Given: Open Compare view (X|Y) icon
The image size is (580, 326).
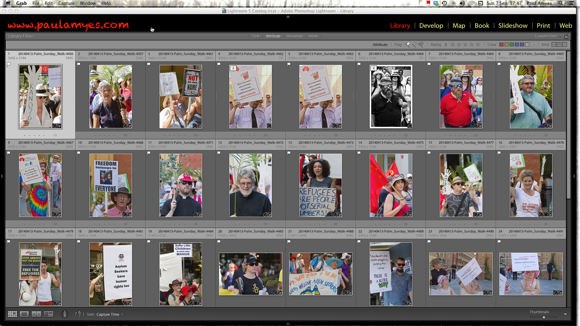Looking at the screenshot, I should (x=36, y=314).
